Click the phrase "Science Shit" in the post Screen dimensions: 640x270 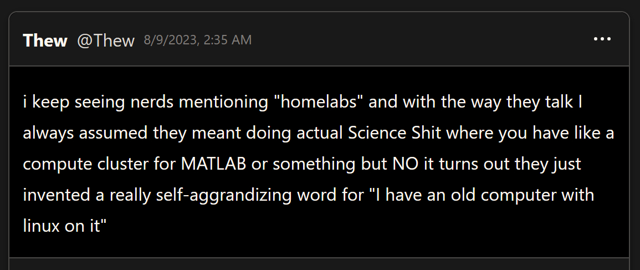(x=394, y=134)
